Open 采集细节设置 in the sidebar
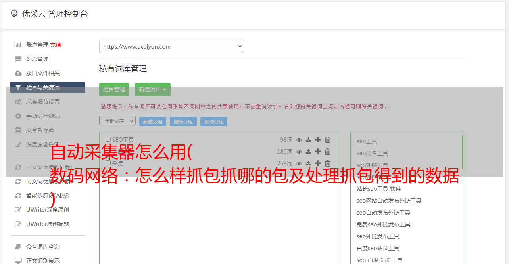The image size is (509, 264). [43, 102]
